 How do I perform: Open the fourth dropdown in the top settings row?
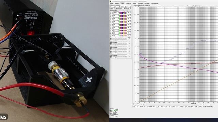(129, 7)
